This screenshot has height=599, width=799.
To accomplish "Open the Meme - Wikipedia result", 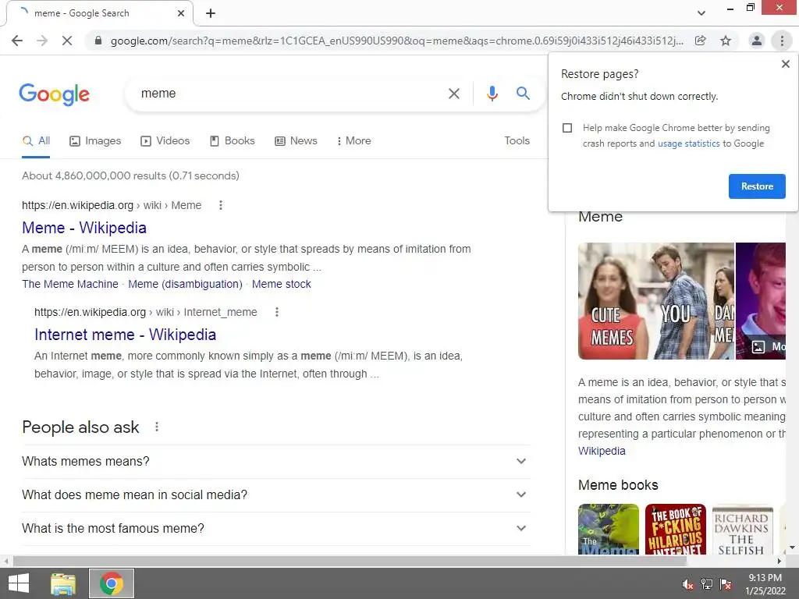I will [84, 228].
